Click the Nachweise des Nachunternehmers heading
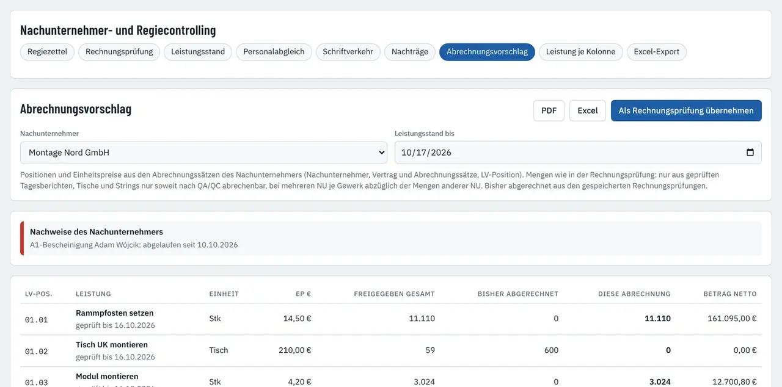The width and height of the screenshot is (782, 387). click(97, 232)
